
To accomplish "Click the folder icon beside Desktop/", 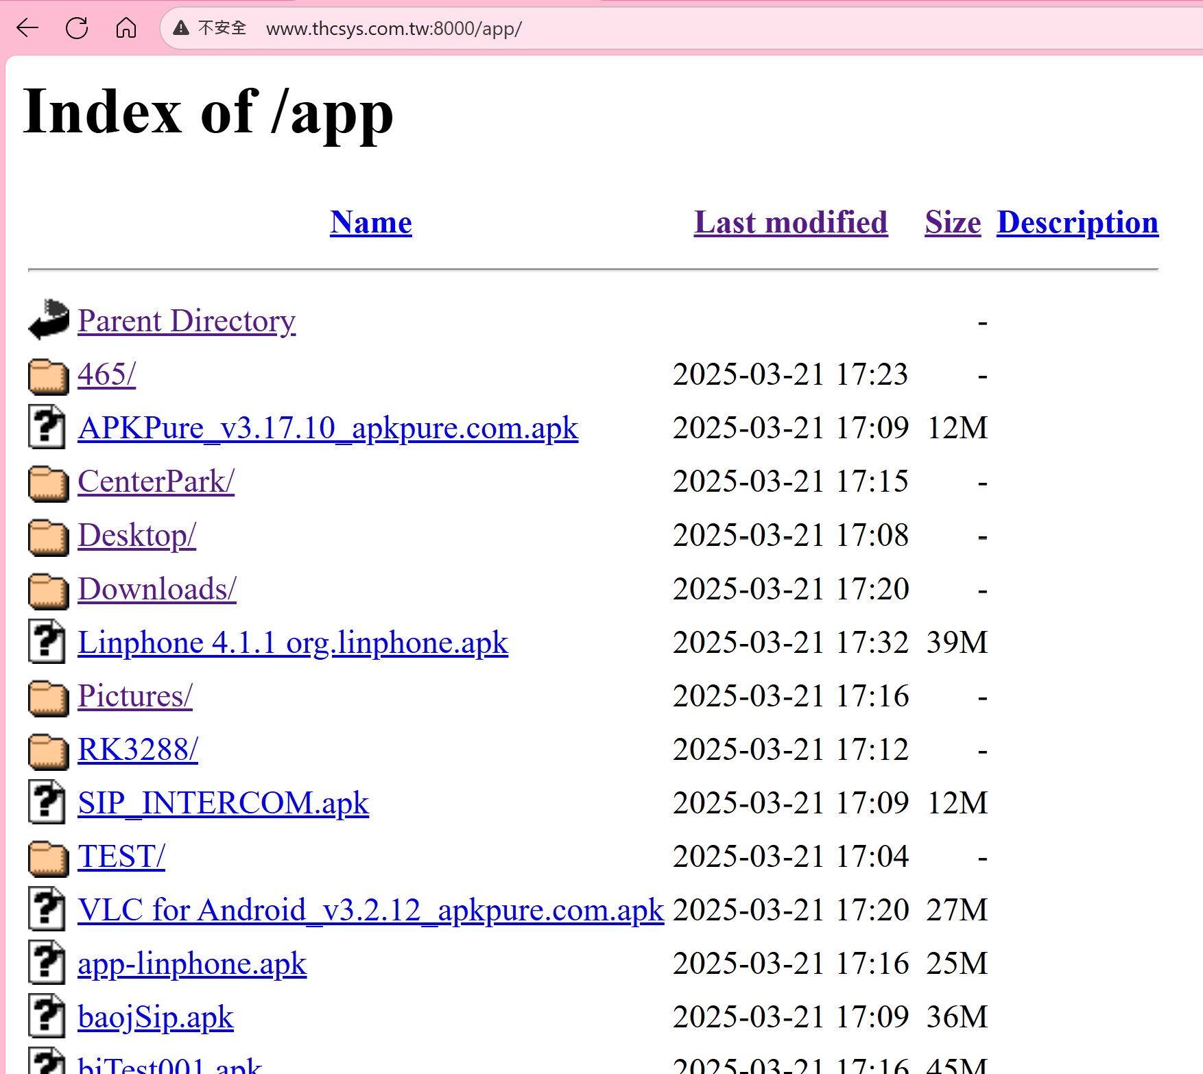I will (48, 536).
